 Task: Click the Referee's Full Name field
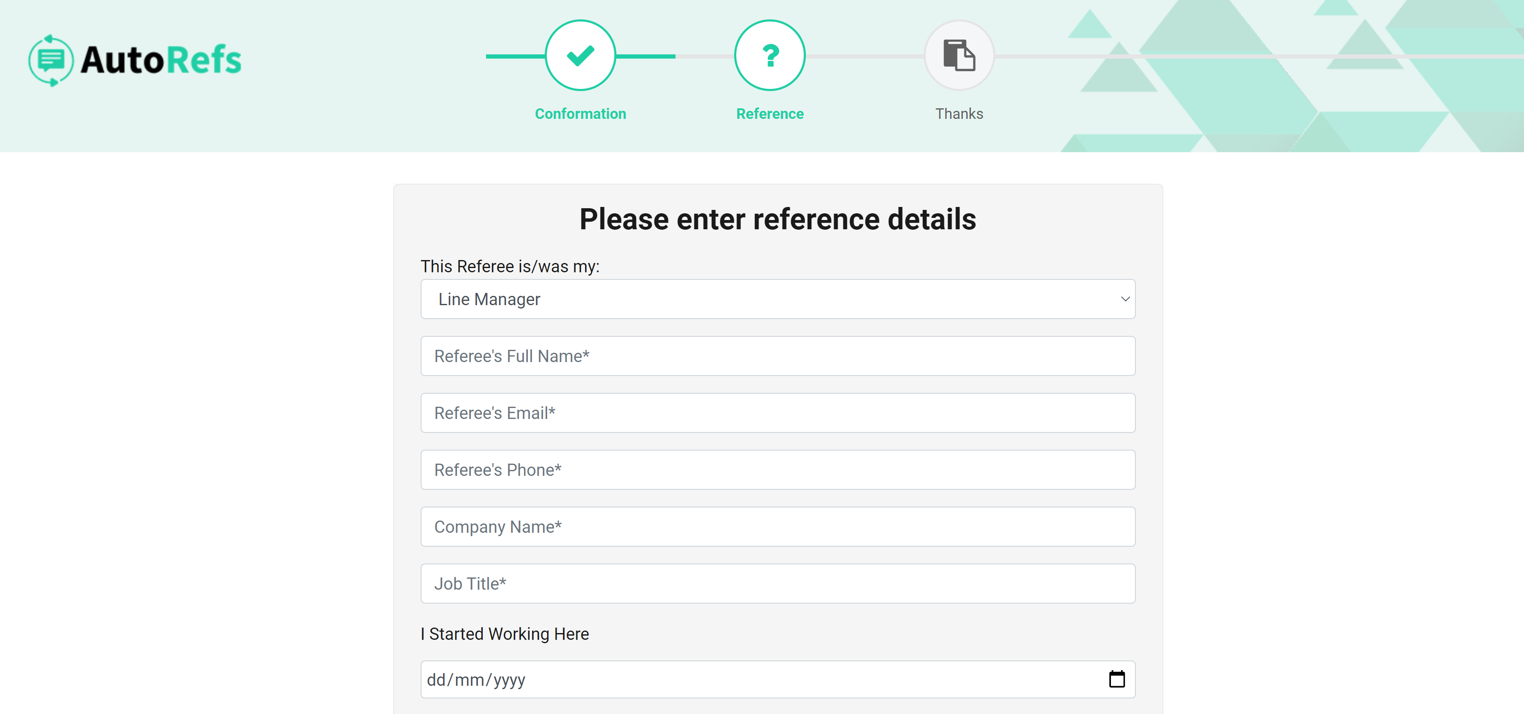pyautogui.click(x=777, y=356)
